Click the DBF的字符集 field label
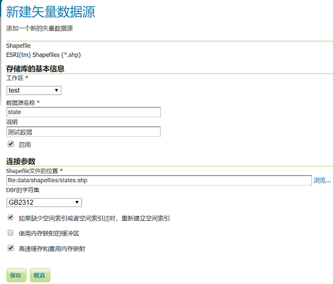The height and width of the screenshot is (284, 333). coord(23,190)
